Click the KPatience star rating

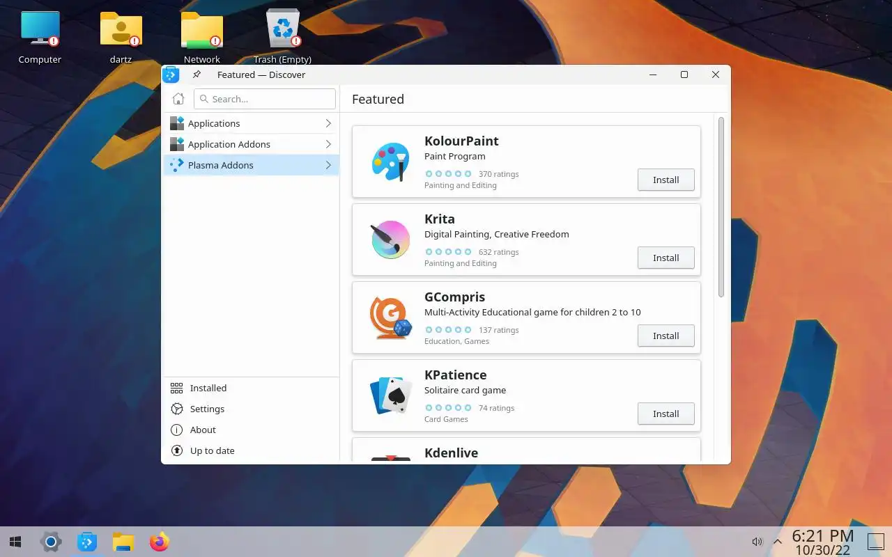[449, 408]
